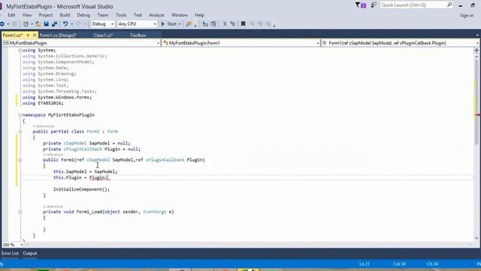Click the feedback icon beside Quick Launch
Image resolution: width=481 pixels, height=271 pixels.
(374, 5)
